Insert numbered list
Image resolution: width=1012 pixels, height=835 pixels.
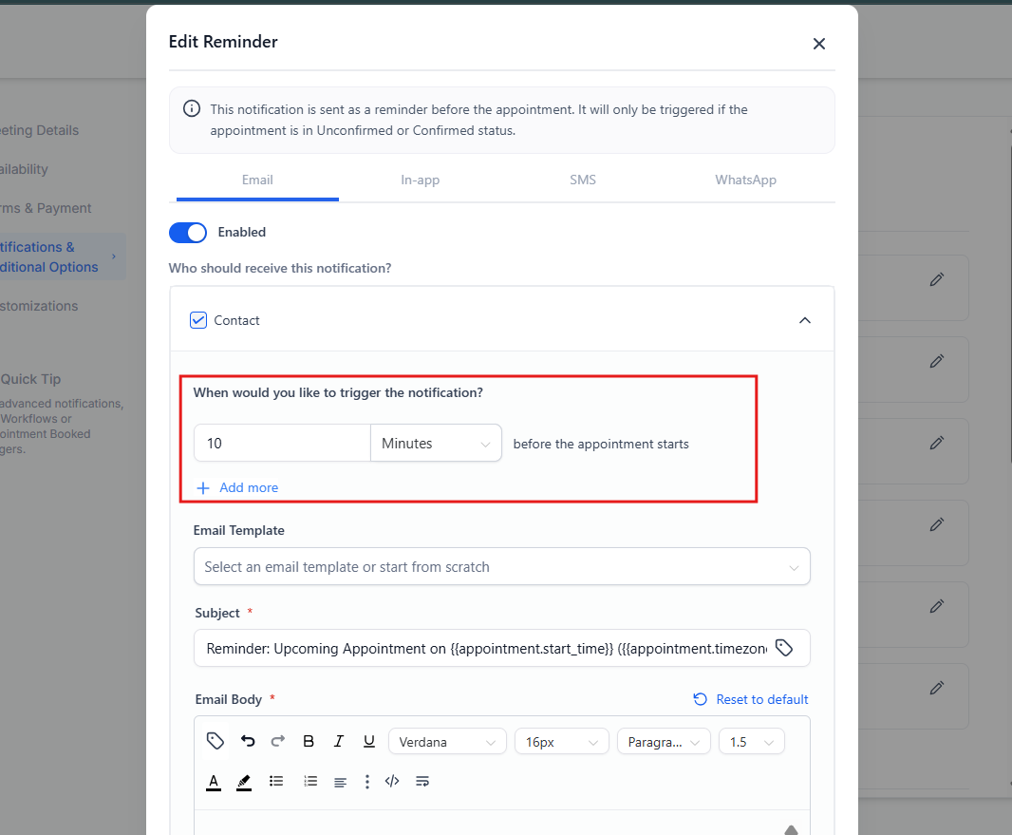[310, 782]
